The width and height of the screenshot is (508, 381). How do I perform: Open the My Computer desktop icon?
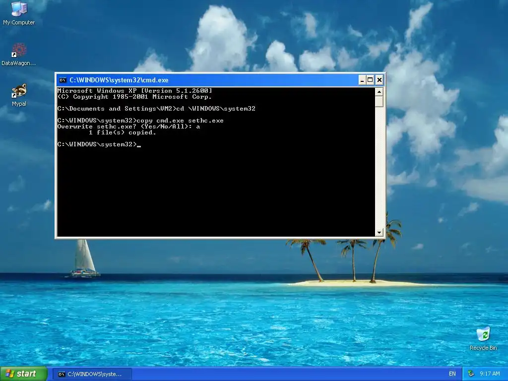tap(19, 13)
